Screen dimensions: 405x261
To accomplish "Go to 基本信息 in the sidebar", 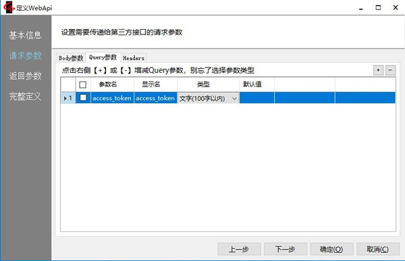I will (26, 35).
